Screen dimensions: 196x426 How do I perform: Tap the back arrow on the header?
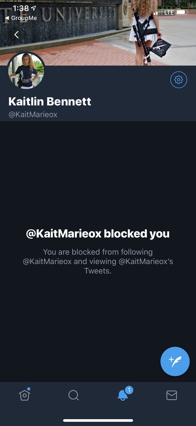pos(16,34)
